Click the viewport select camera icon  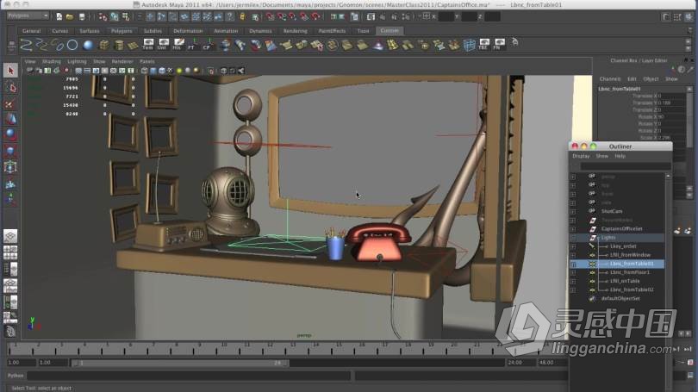pos(30,71)
